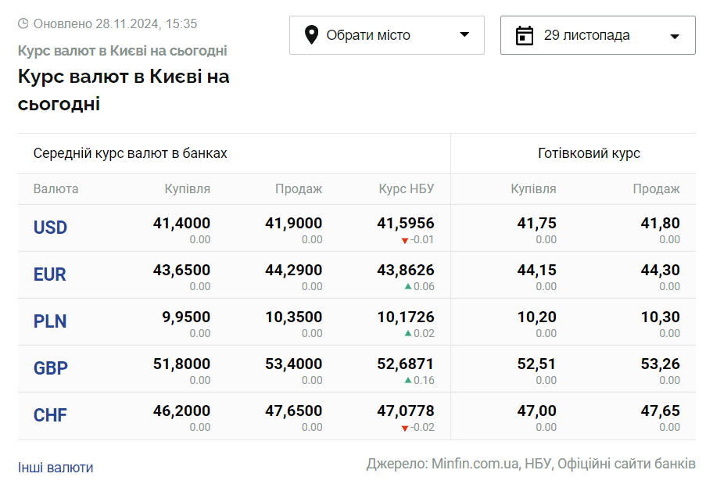The height and width of the screenshot is (495, 713).
Task: Click red down arrow under USD НБУ rate
Action: 405,240
